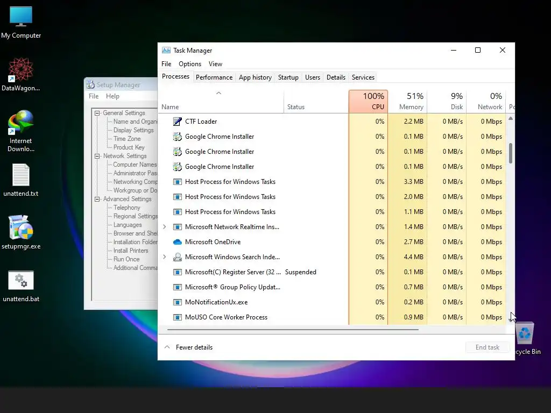The width and height of the screenshot is (551, 413).
Task: Sort processes by Memory column
Action: tap(408, 102)
